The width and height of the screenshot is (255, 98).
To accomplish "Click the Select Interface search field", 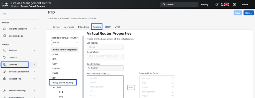I will 105,68.
